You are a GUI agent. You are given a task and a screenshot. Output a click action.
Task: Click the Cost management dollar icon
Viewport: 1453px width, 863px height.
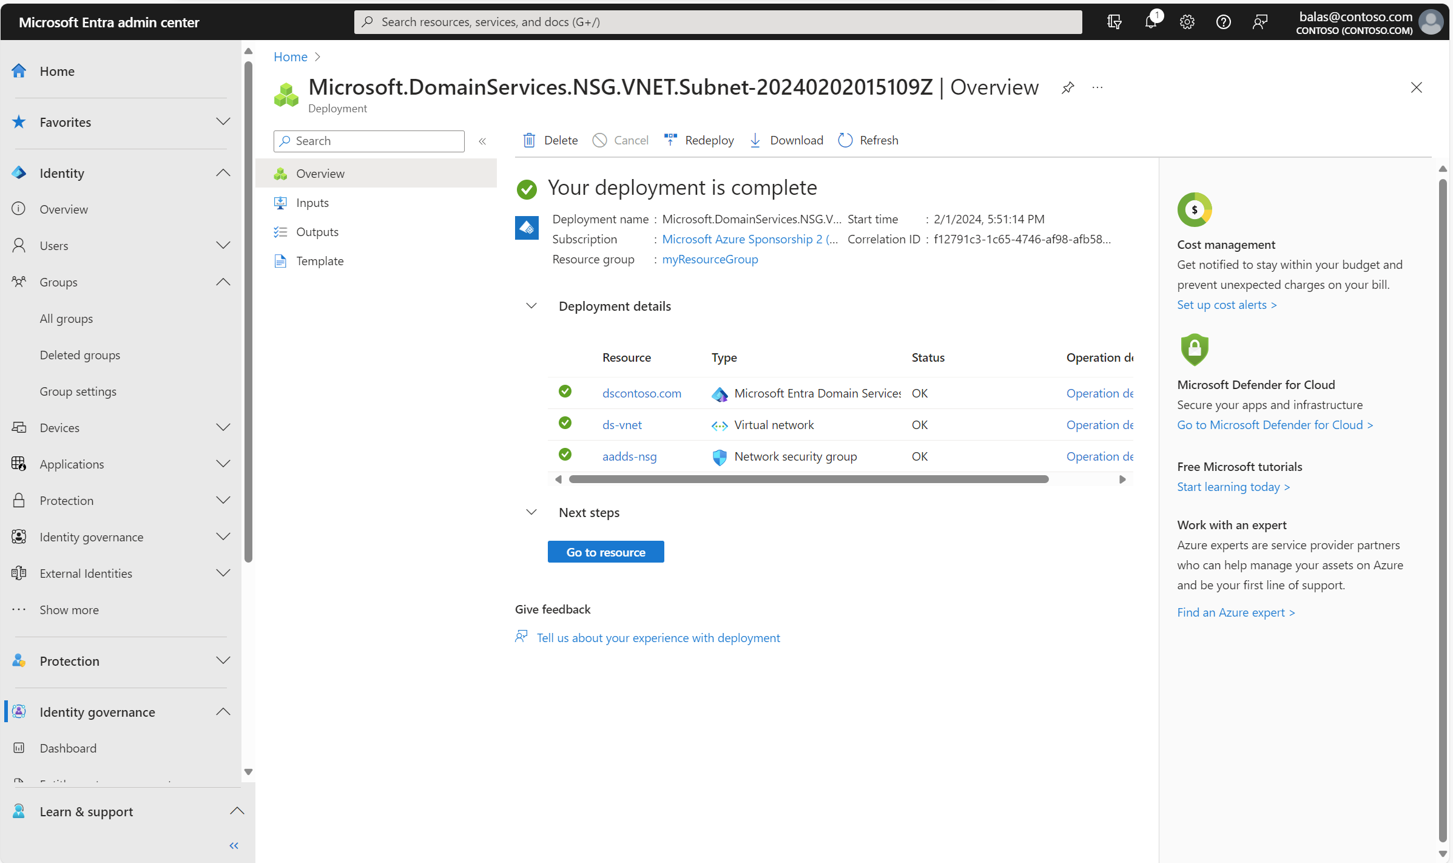point(1194,209)
